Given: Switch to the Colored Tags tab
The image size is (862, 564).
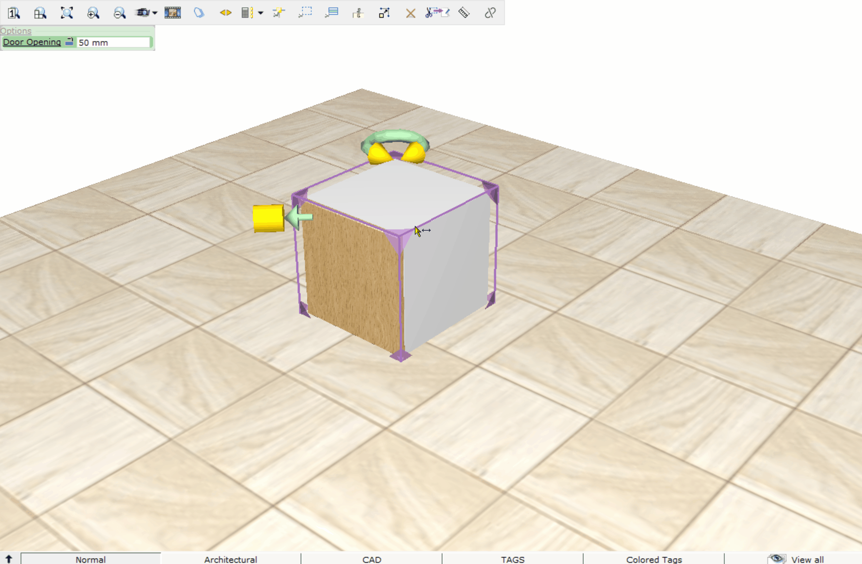Looking at the screenshot, I should [x=654, y=559].
